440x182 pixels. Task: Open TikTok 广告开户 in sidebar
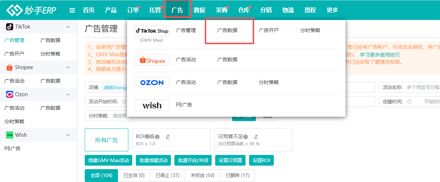14,54
